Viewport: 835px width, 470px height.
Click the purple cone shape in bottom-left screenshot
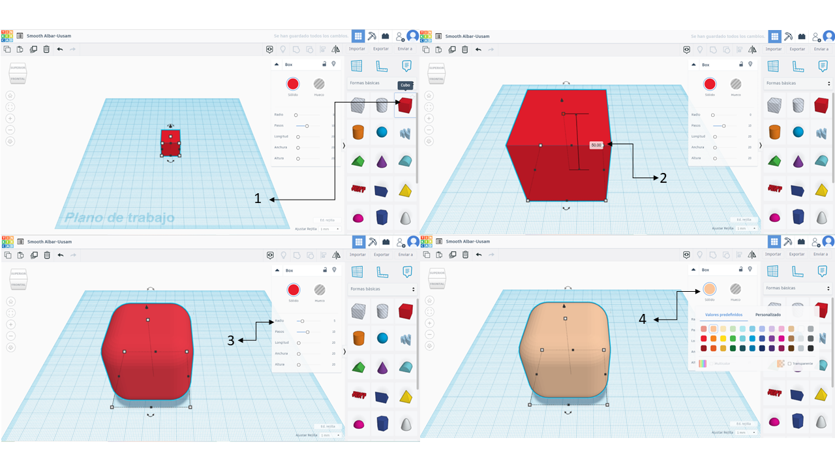(382, 368)
